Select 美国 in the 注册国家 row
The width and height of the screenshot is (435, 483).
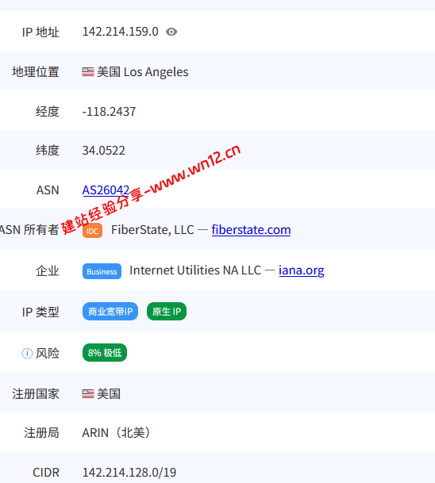point(109,394)
